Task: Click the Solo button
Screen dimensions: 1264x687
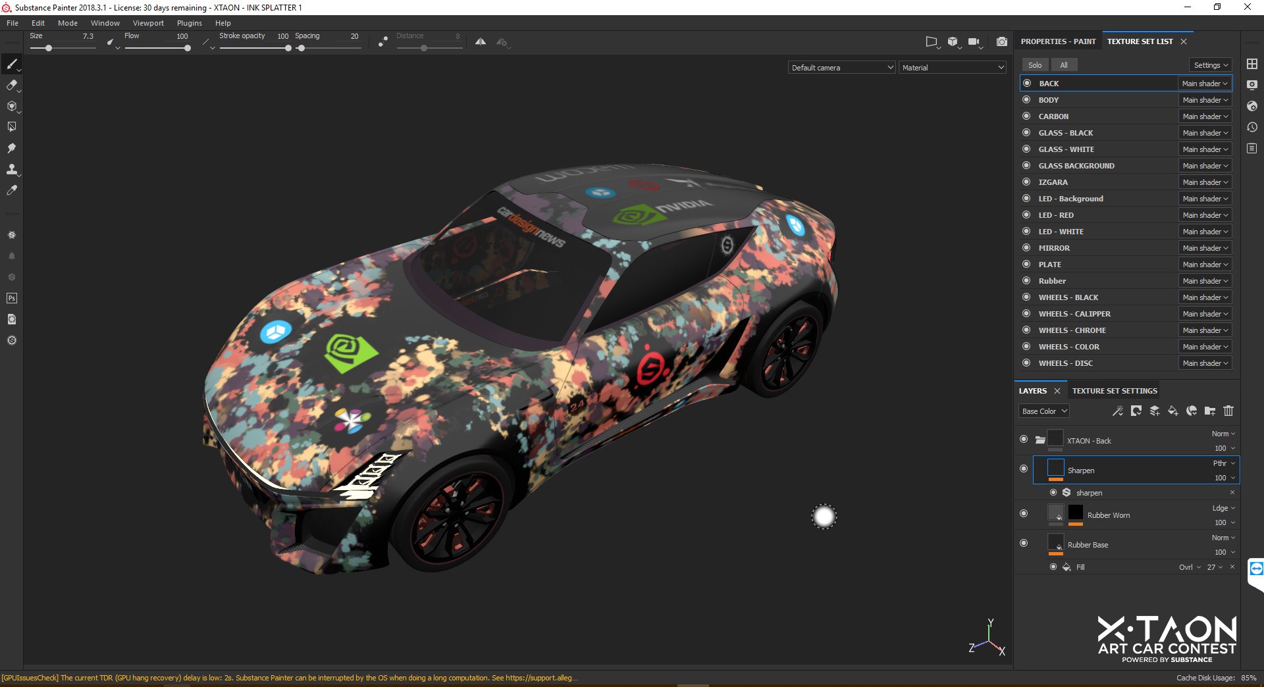Action: tap(1035, 65)
